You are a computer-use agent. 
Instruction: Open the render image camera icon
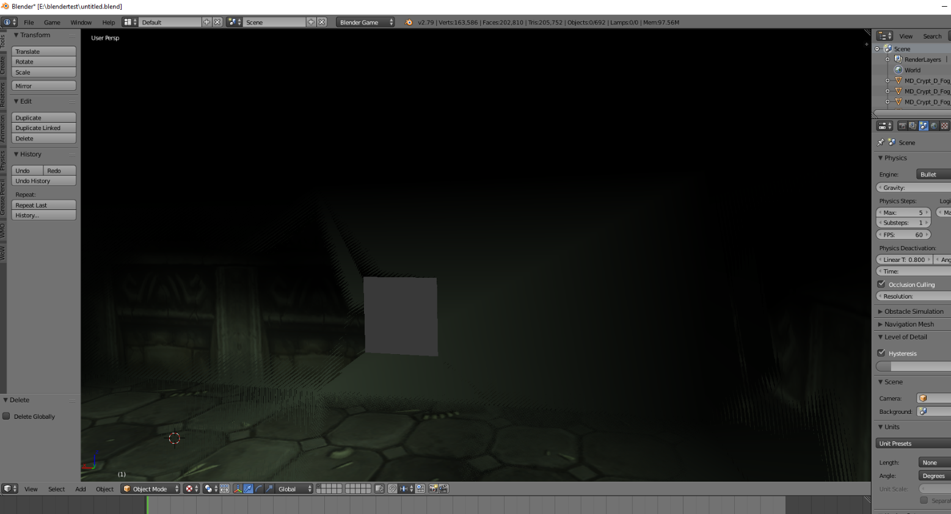(433, 488)
